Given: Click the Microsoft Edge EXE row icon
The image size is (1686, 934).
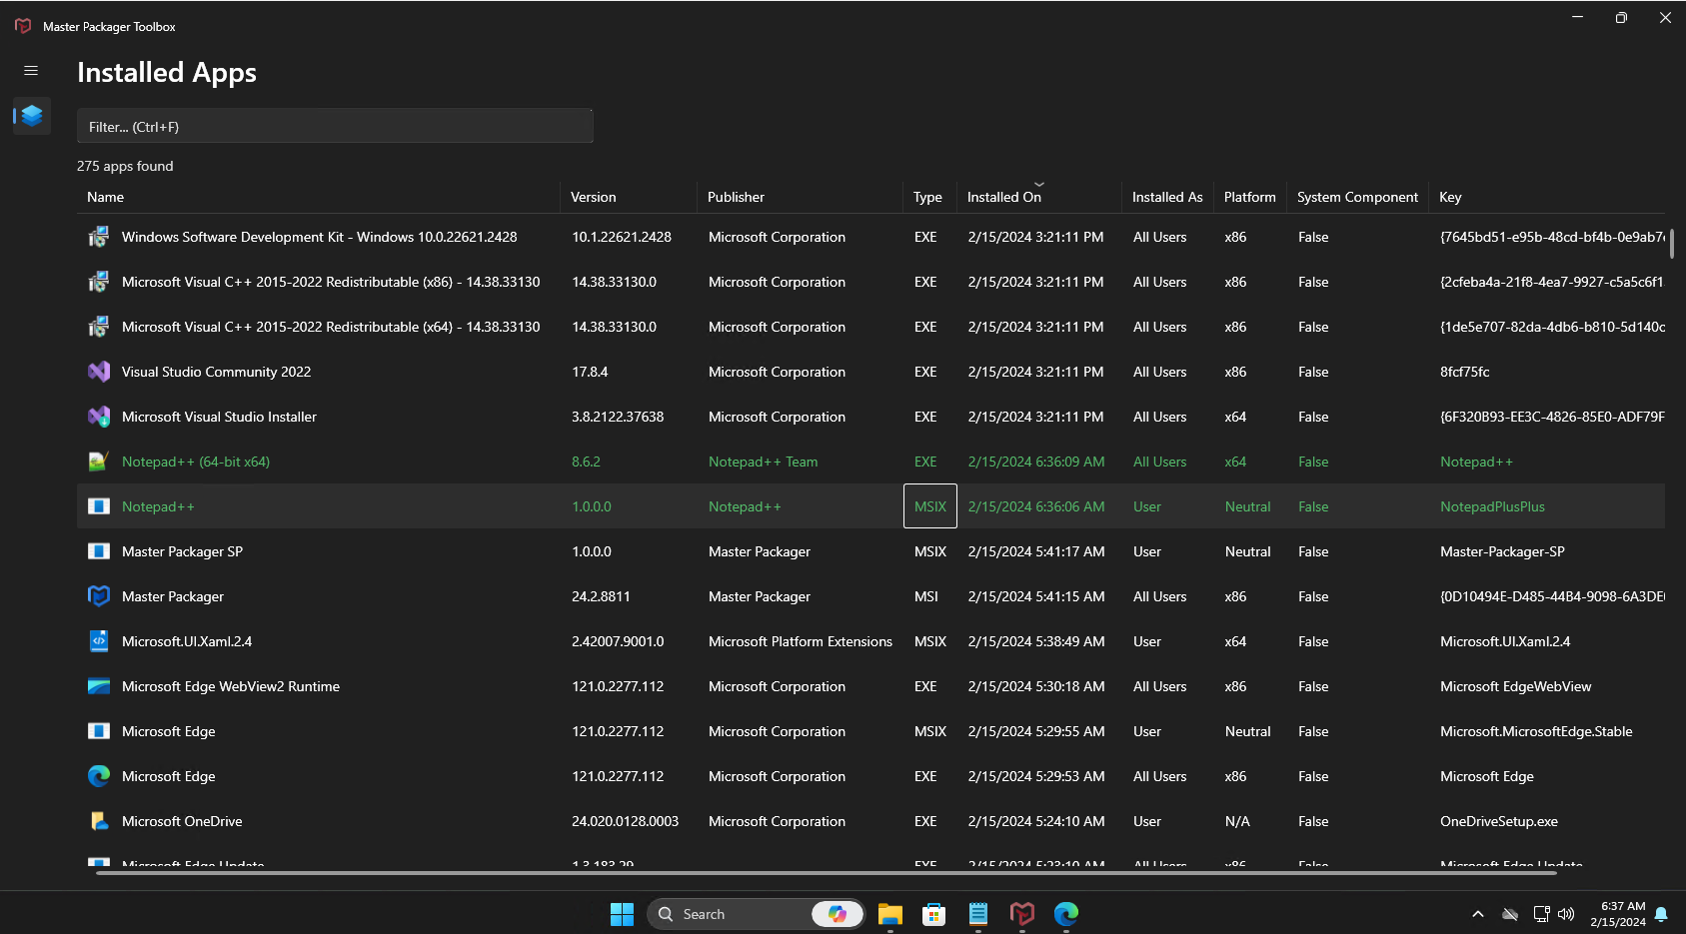Looking at the screenshot, I should (x=99, y=776).
